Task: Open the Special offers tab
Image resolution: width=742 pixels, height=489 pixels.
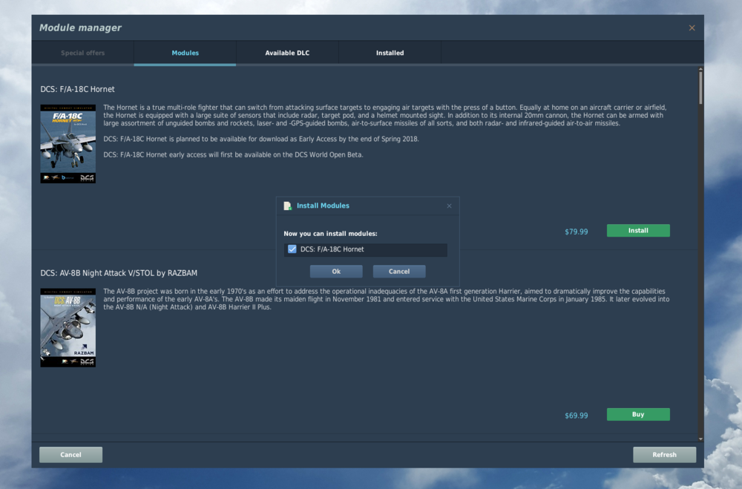Action: coord(83,53)
